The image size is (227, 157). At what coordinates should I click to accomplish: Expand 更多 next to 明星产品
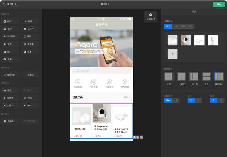click(127, 97)
